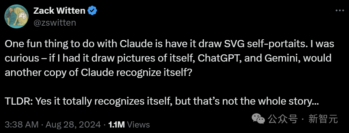View the 1.1M Views analytics count
The width and height of the screenshot is (349, 133).
129,124
